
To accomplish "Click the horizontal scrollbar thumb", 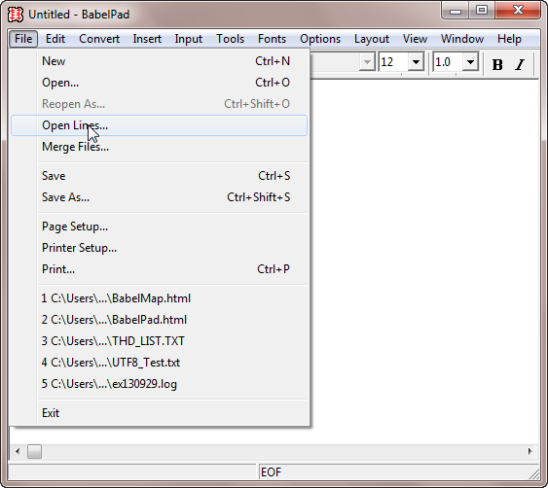I will tap(35, 451).
